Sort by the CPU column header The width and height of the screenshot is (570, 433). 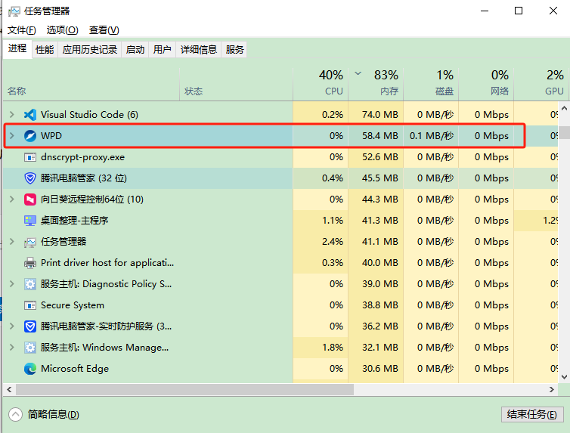(x=321, y=84)
